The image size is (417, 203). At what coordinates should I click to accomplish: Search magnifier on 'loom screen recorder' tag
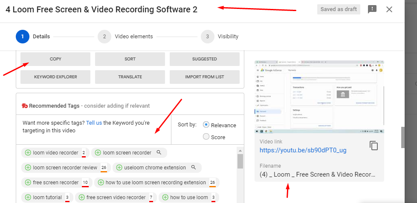tap(159, 153)
